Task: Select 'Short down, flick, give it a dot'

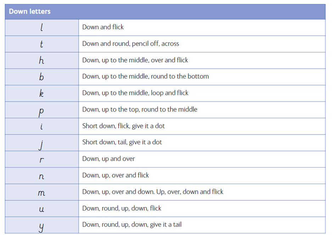Action: (x=123, y=126)
